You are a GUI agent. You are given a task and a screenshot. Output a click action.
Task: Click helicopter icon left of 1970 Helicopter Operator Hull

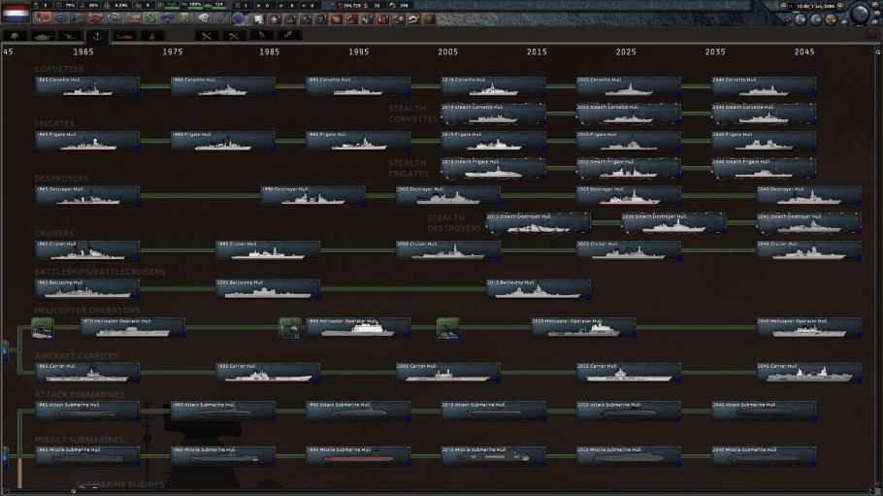42,328
